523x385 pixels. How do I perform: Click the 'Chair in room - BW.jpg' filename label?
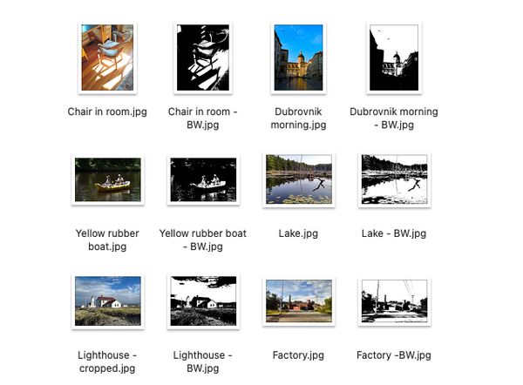tap(203, 118)
